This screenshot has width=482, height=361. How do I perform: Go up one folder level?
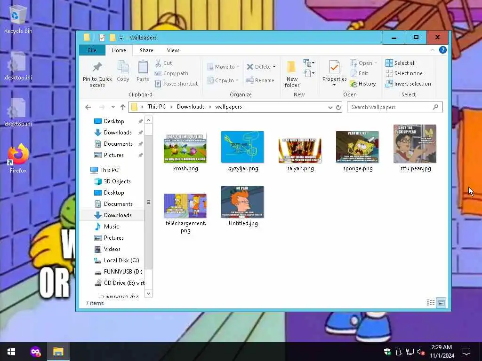click(123, 107)
